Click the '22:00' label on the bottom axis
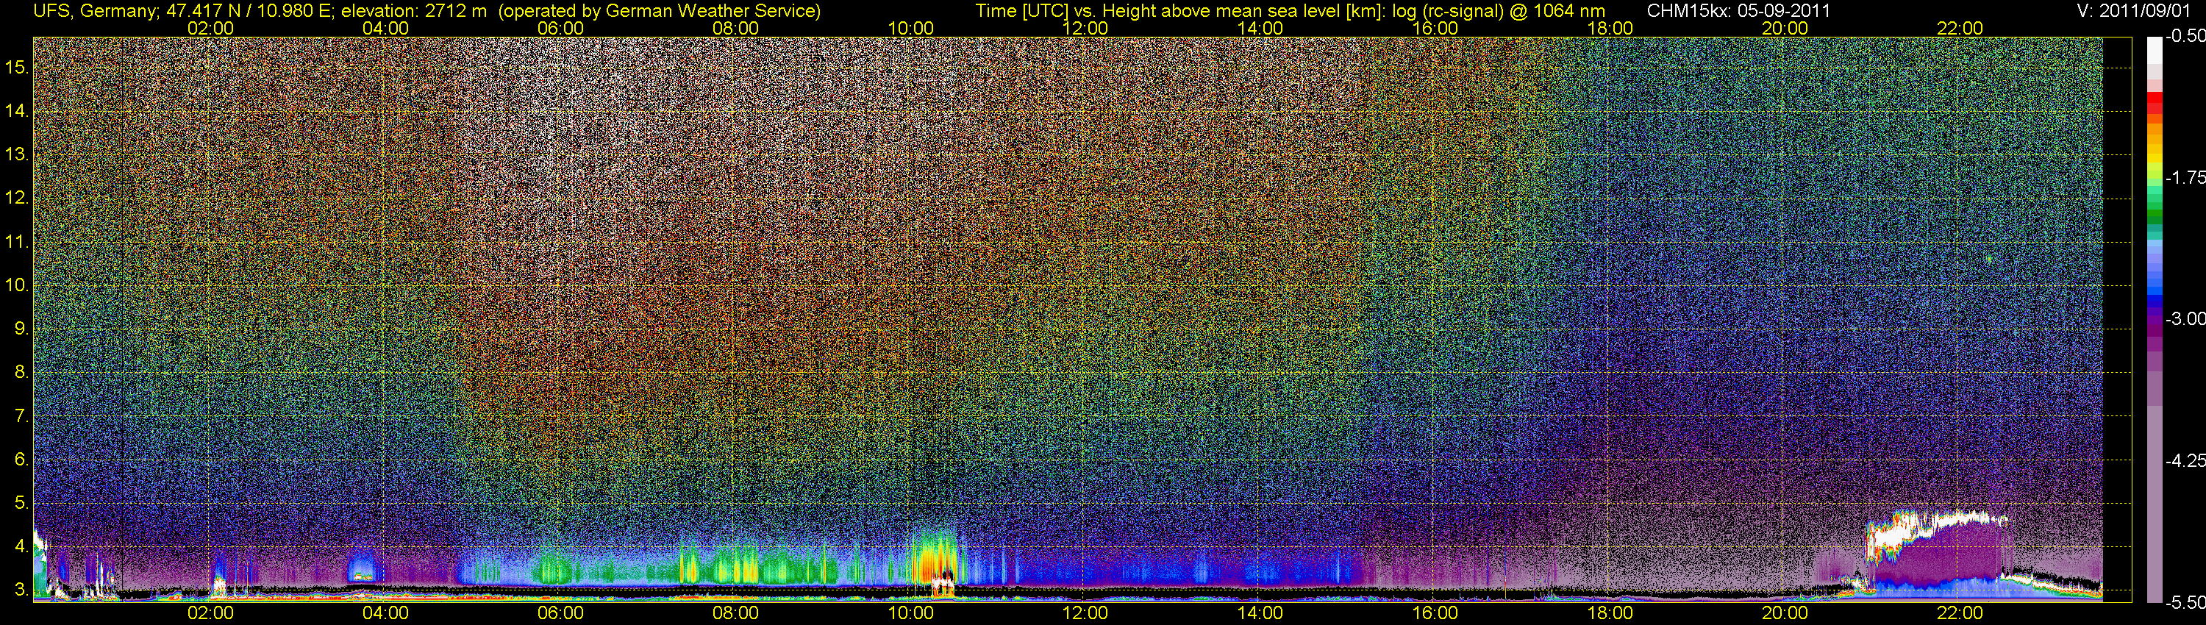The height and width of the screenshot is (625, 2206). (1960, 613)
